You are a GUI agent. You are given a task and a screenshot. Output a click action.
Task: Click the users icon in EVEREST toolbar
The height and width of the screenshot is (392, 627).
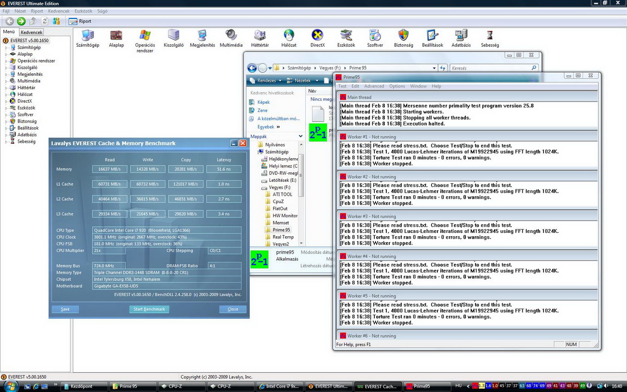[56, 21]
